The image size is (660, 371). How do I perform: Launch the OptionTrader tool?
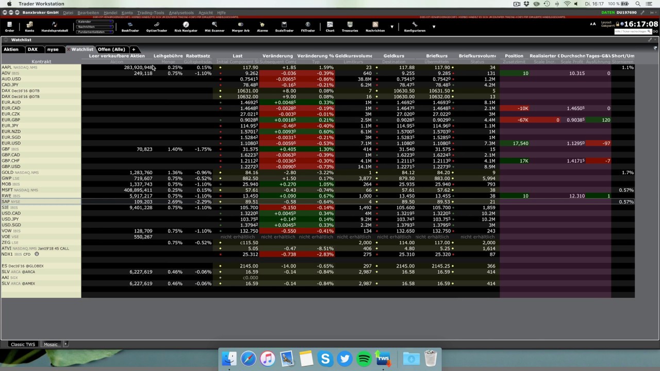coord(157,27)
